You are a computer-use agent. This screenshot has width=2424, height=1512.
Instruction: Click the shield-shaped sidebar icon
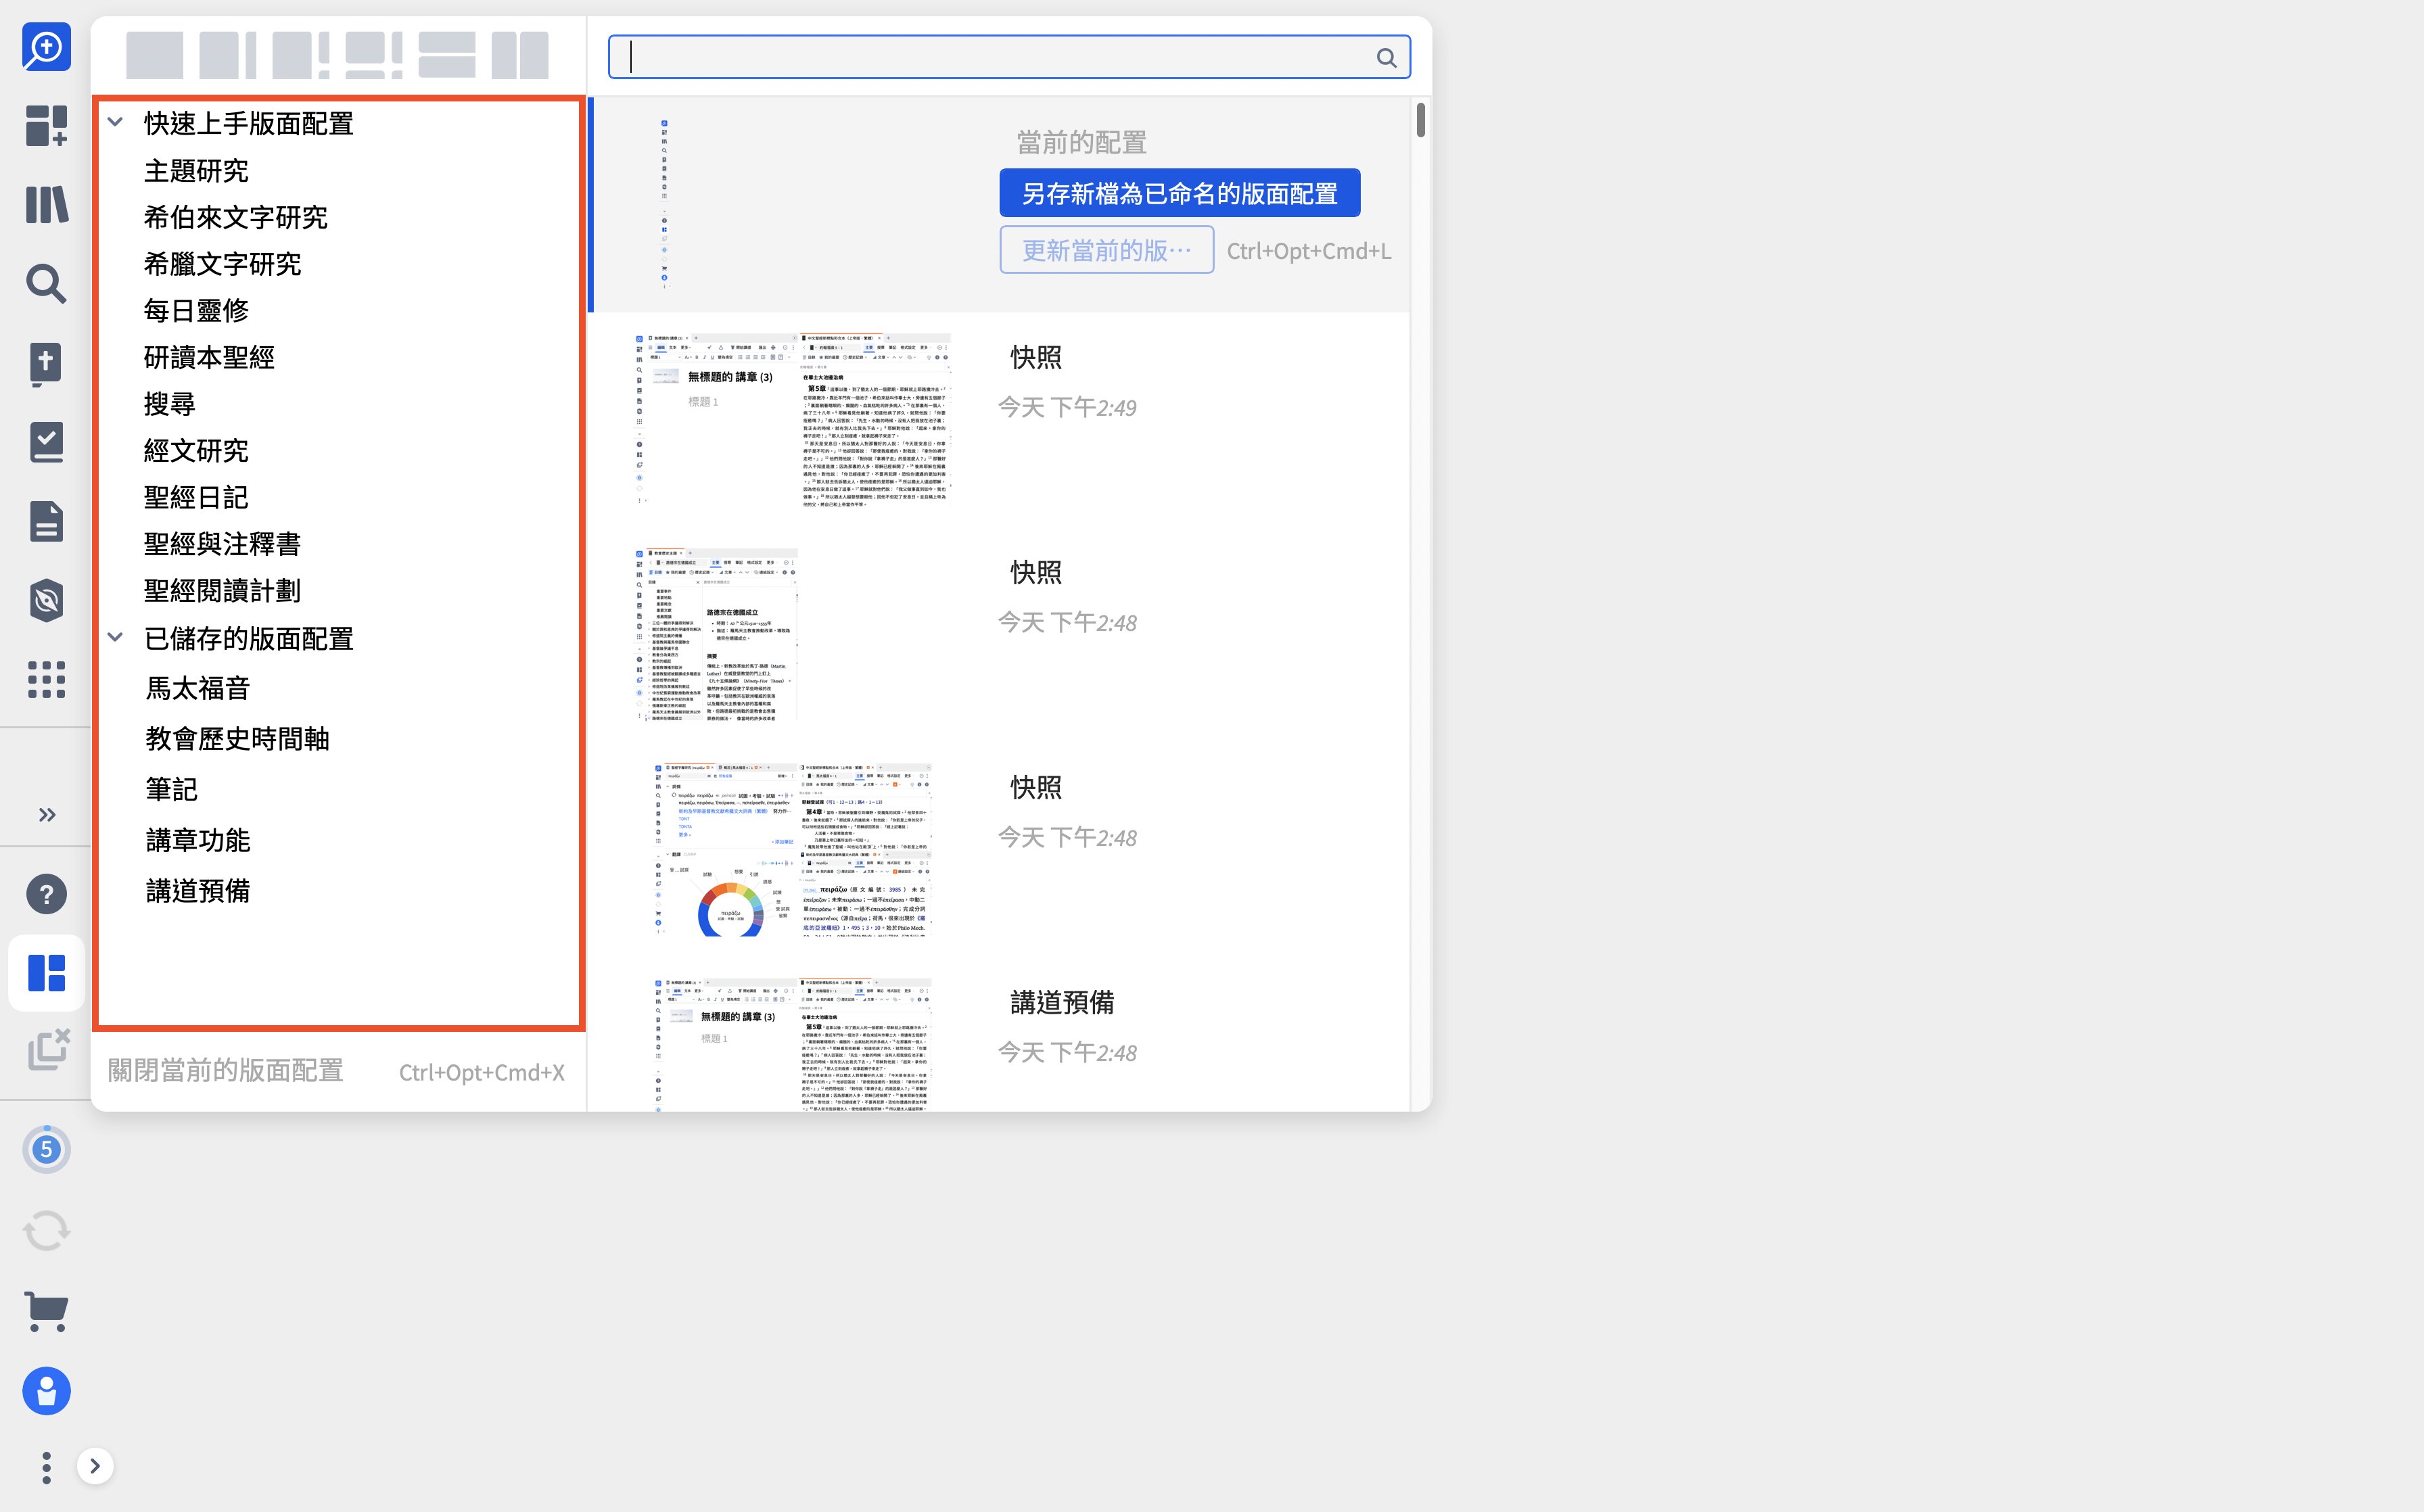pos(46,600)
